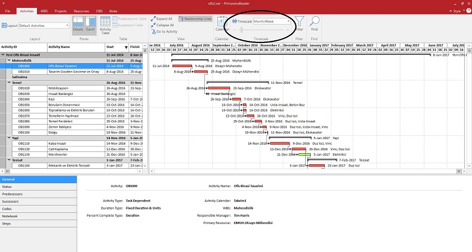Open the Calendar tool in the ribbon
472x252 pixels.
[x=222, y=23]
